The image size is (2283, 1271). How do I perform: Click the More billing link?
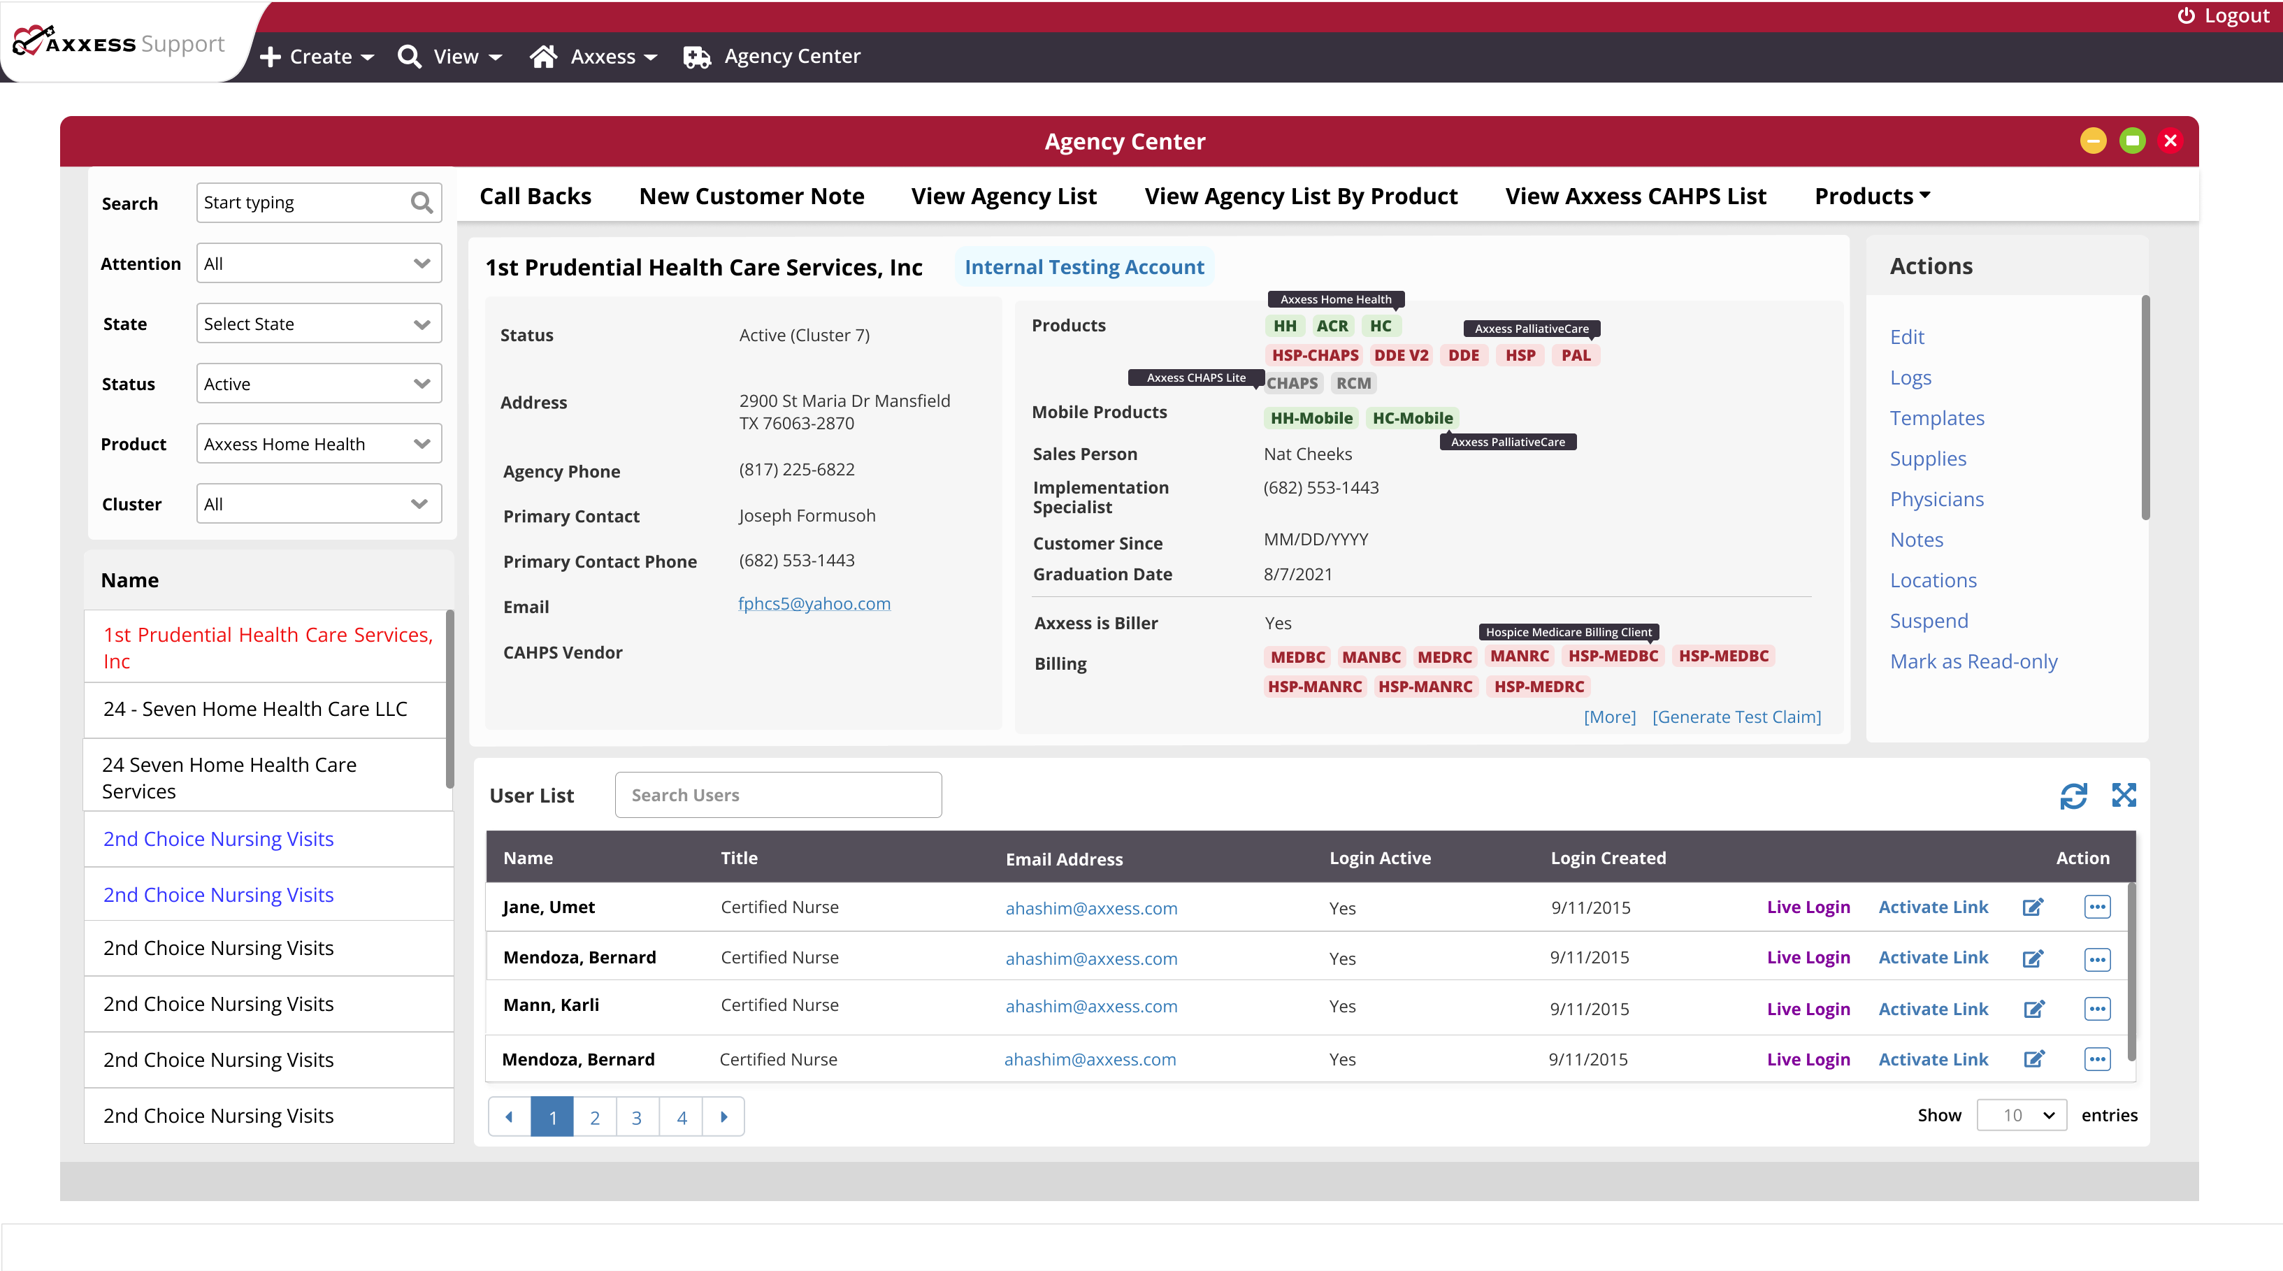[1609, 716]
